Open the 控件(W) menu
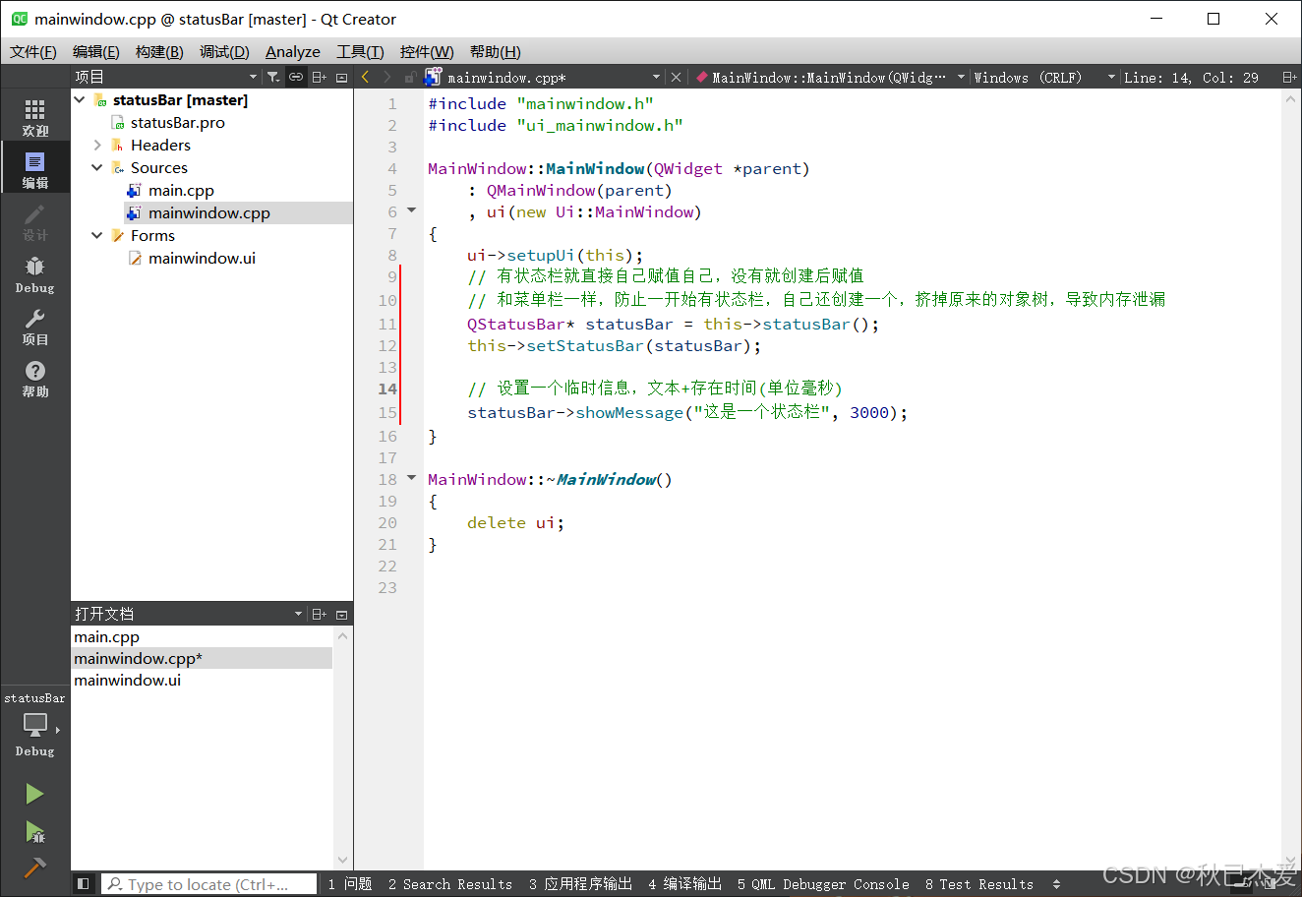This screenshot has width=1302, height=897. [427, 51]
